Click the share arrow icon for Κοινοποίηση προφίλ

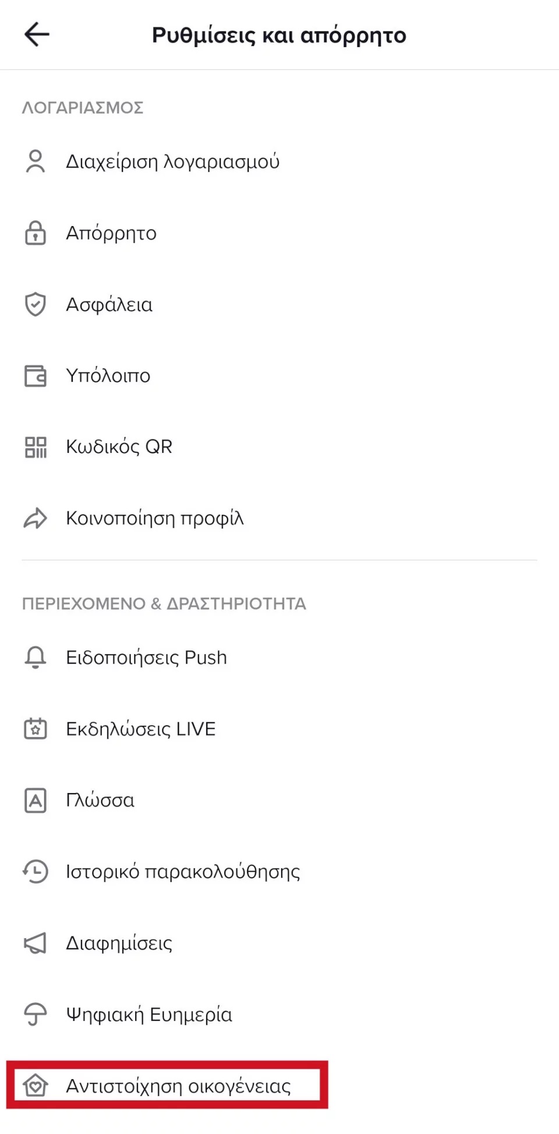[36, 518]
